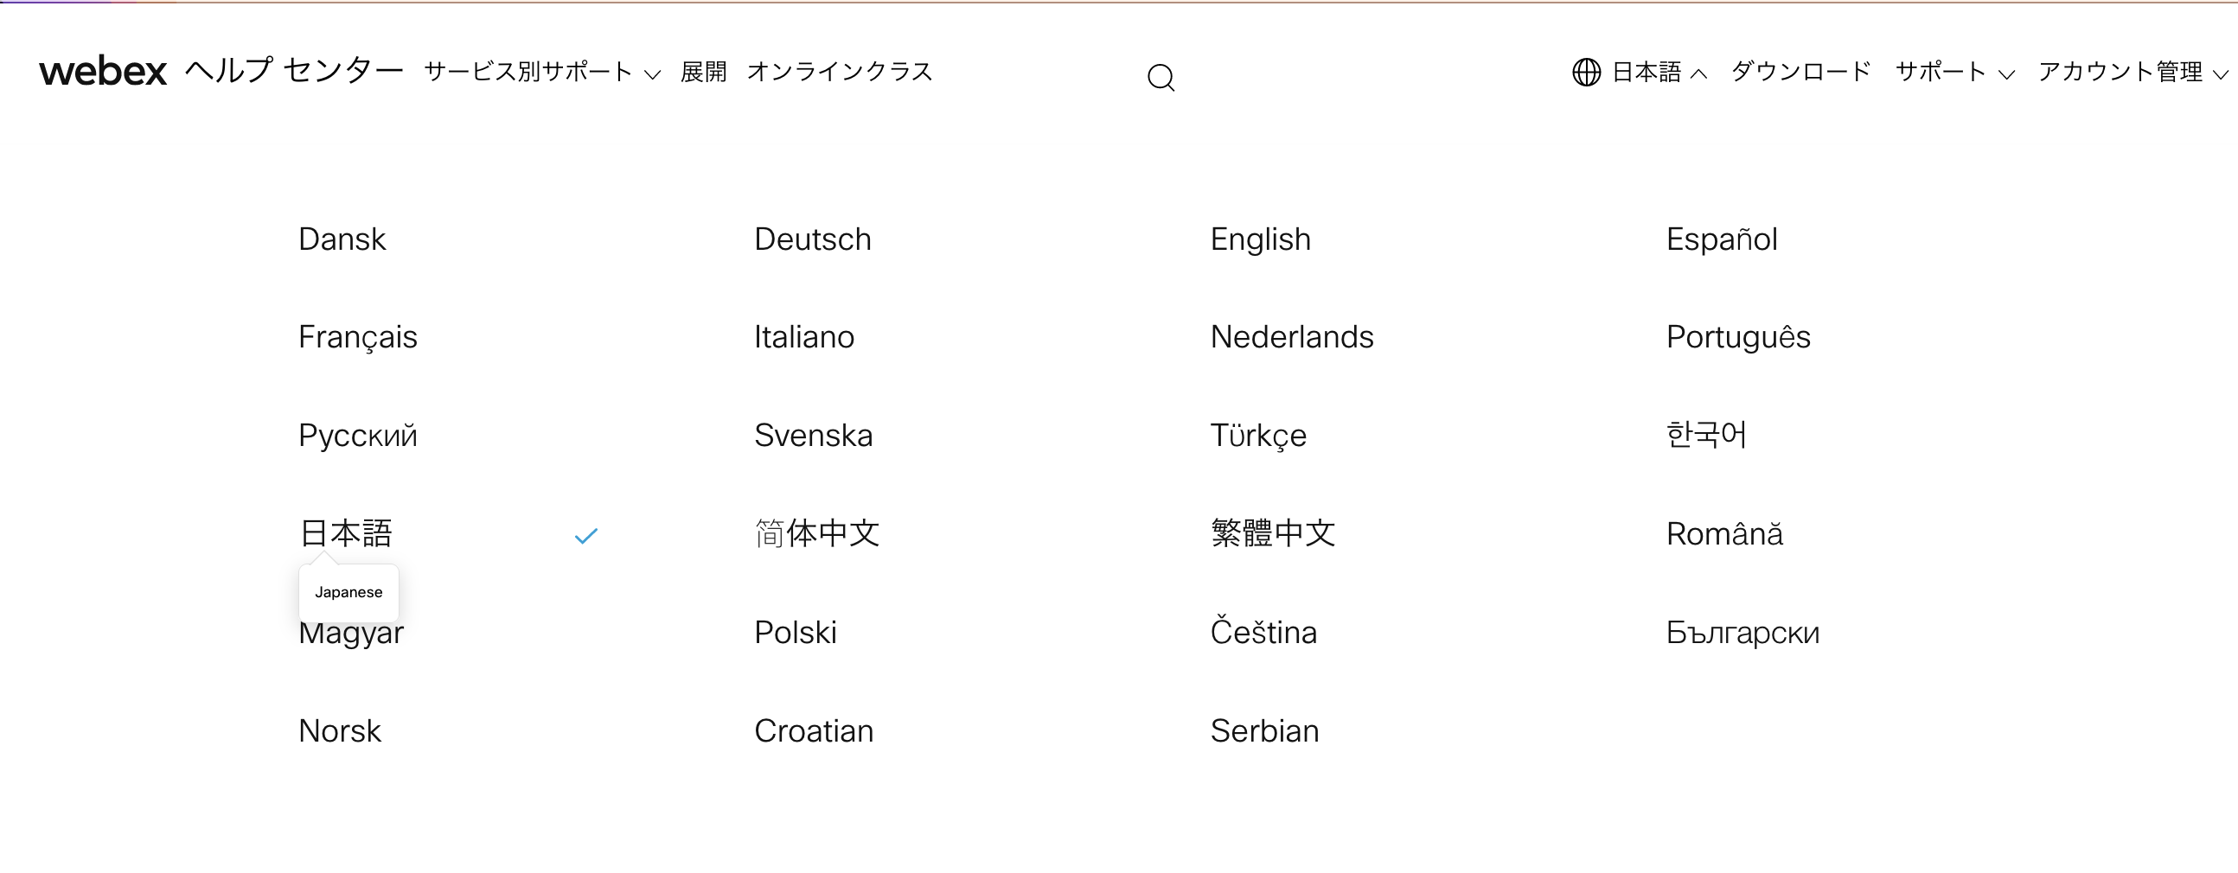Screen dimensions: 2238x873
Task: Switch to Português
Action: click(x=1738, y=337)
